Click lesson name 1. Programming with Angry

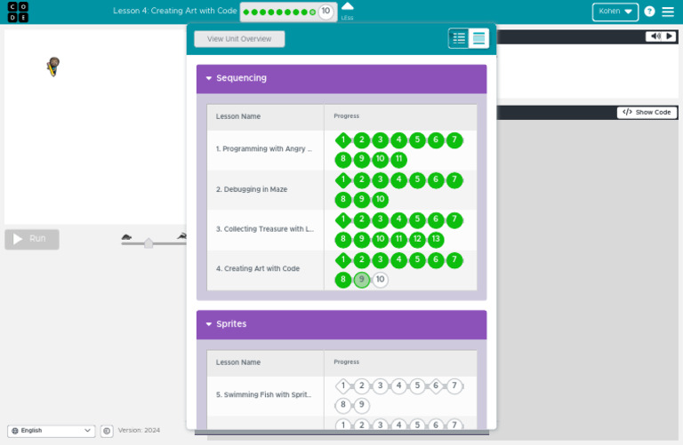point(264,149)
